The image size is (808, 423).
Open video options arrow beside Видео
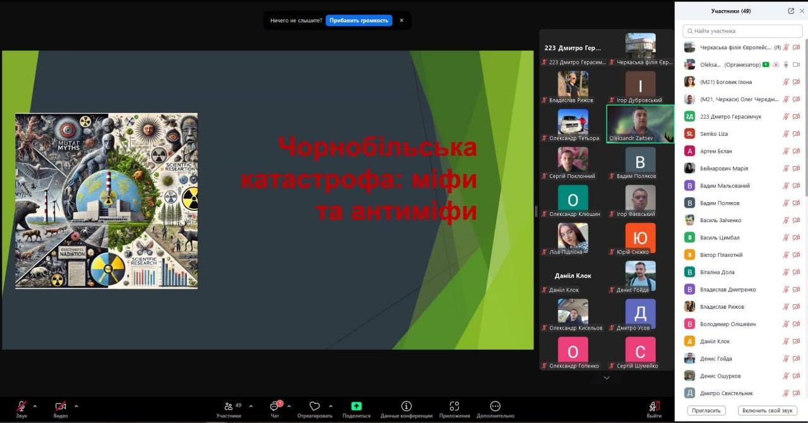coord(76,406)
